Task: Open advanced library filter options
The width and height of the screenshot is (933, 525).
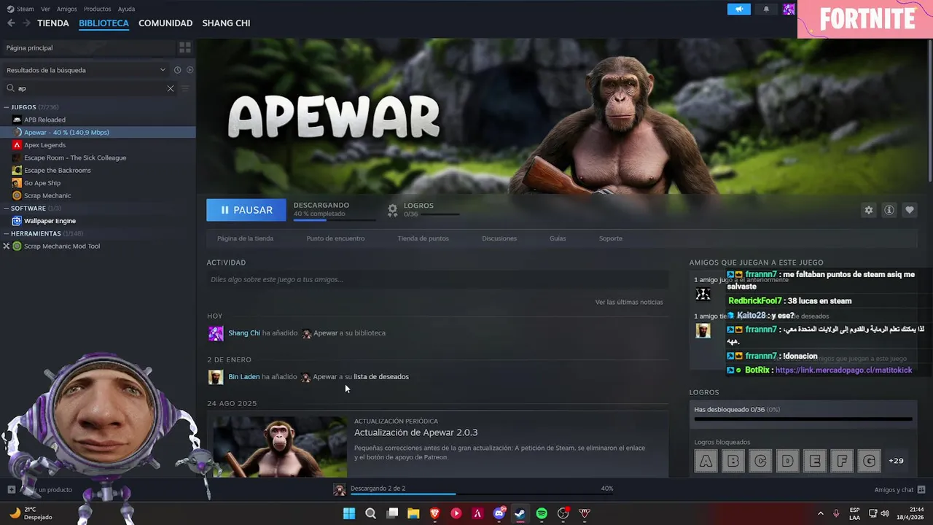Action: (x=185, y=88)
